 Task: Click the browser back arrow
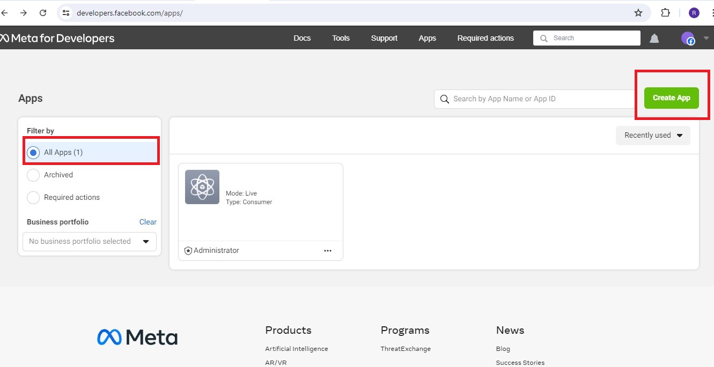pyautogui.click(x=4, y=12)
